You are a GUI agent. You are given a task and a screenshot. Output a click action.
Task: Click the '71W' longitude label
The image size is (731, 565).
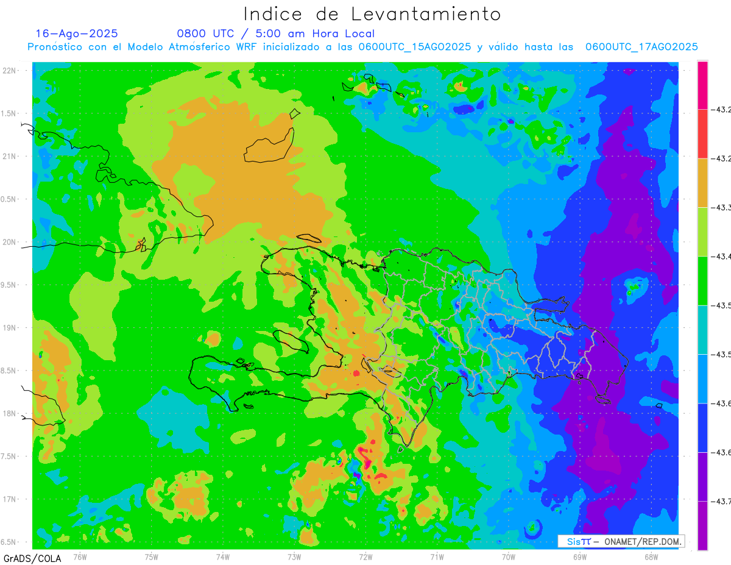(437, 557)
